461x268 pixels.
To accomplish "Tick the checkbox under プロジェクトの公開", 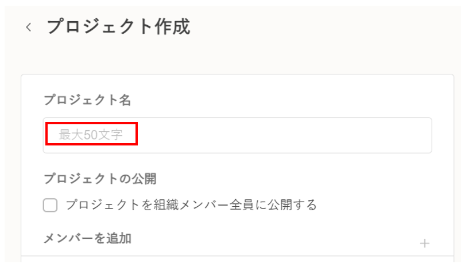I will click(x=51, y=205).
